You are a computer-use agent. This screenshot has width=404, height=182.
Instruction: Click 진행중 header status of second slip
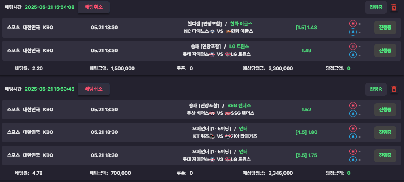point(376,89)
